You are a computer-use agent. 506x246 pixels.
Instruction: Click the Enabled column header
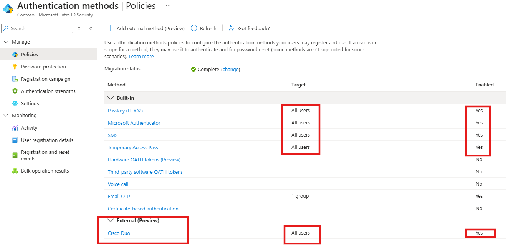(485, 85)
